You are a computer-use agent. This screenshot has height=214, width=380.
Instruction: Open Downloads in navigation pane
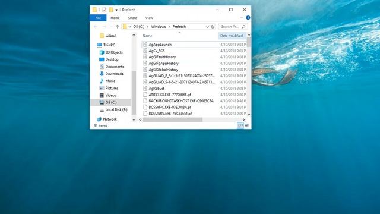(111, 74)
